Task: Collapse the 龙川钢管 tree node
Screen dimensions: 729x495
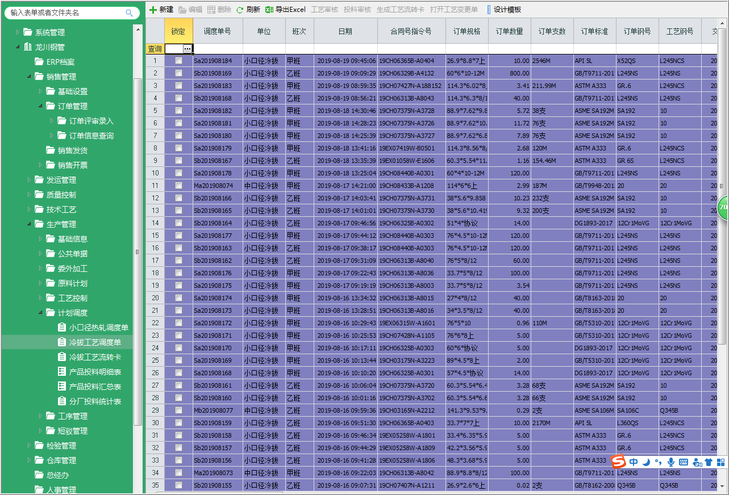Action: tap(18, 47)
